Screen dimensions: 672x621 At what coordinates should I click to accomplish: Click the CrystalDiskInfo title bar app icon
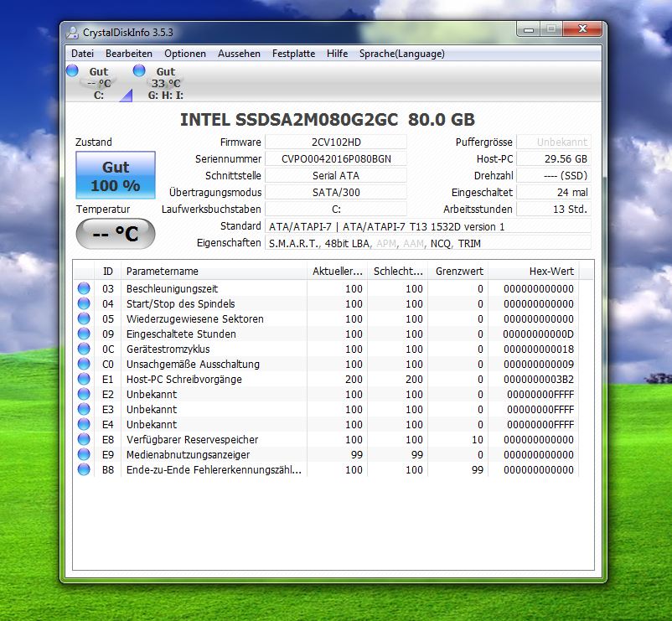tap(73, 32)
